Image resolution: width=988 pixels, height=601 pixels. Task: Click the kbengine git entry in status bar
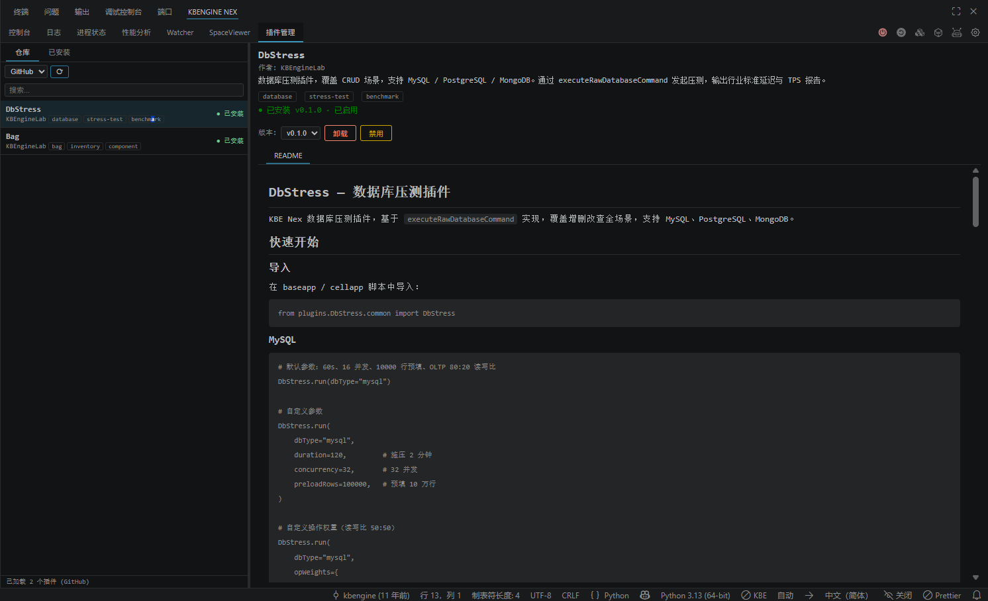tap(371, 595)
